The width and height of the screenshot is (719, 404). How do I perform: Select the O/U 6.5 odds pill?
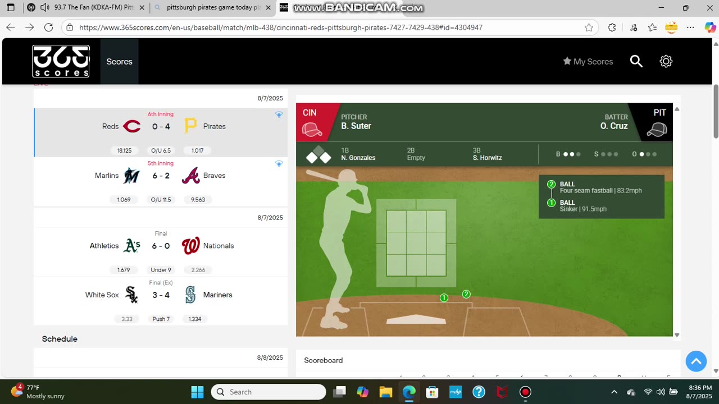161,150
